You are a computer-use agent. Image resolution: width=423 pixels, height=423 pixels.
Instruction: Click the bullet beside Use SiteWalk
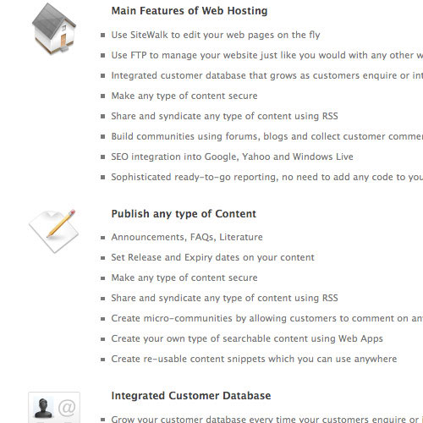pyautogui.click(x=103, y=36)
